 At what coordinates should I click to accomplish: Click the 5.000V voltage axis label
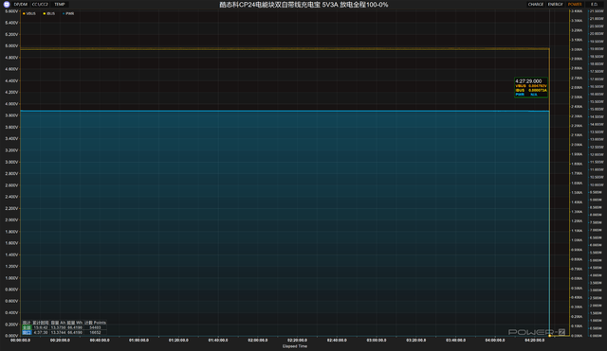coord(11,46)
